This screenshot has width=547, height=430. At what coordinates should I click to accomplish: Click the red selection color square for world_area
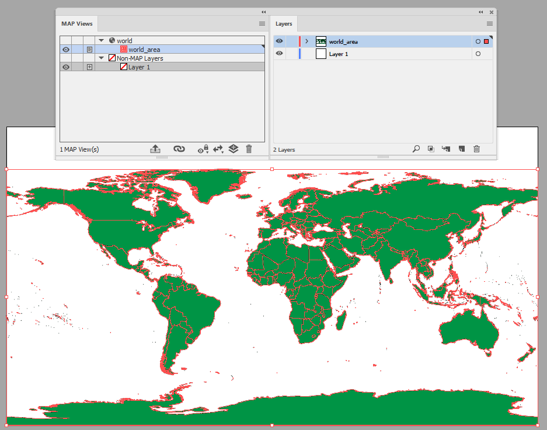point(486,41)
